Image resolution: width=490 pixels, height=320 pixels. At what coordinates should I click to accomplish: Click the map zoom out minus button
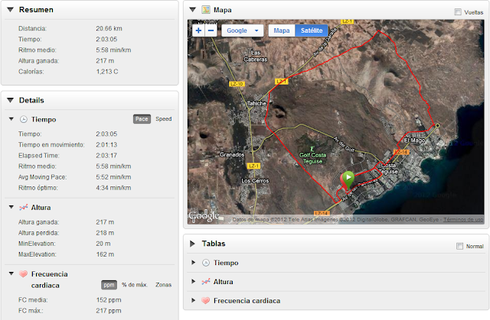pos(211,31)
